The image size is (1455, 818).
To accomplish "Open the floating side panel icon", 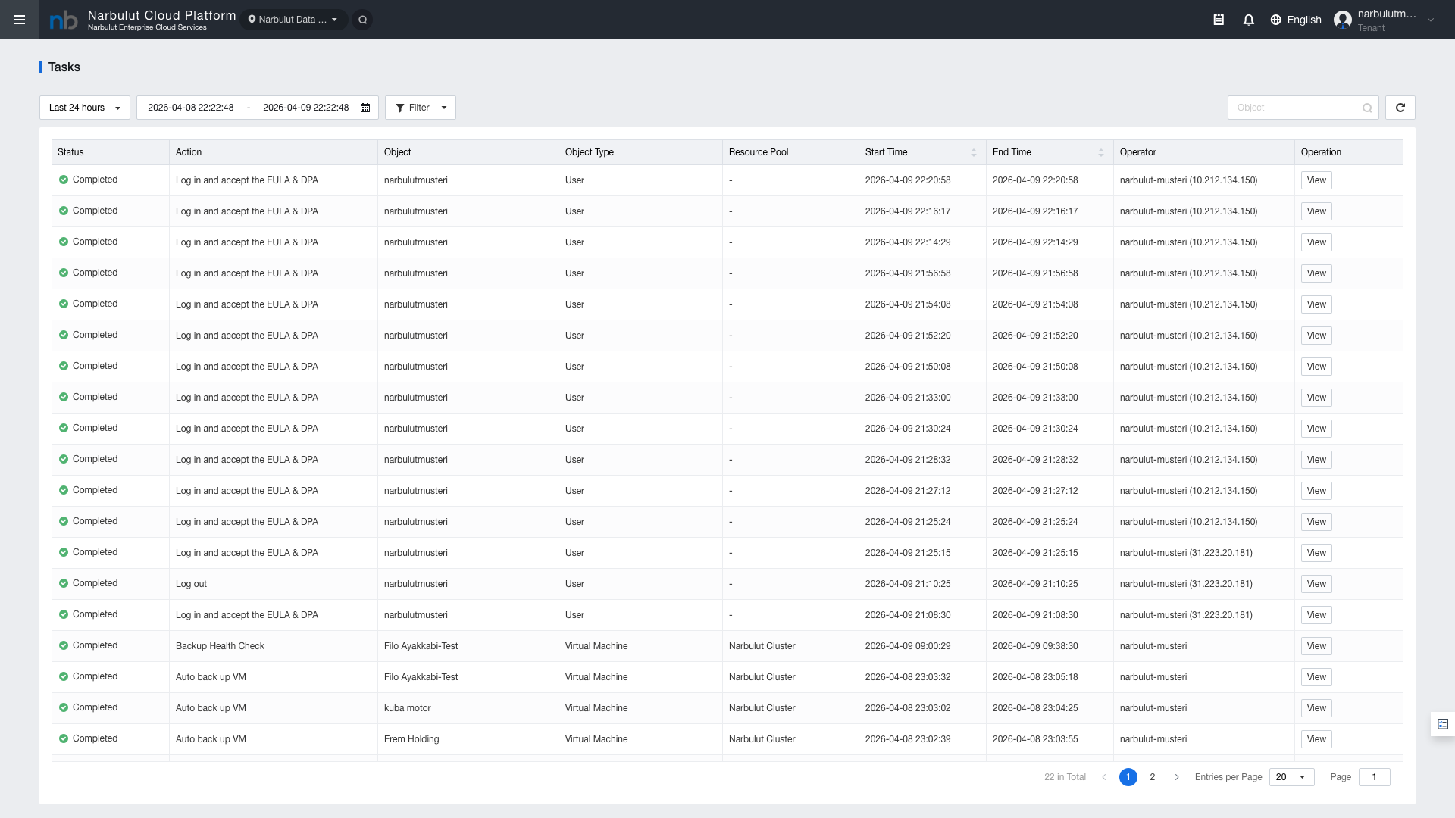I will (1443, 724).
